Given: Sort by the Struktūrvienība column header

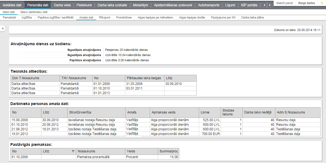Looking at the screenshot, I should click(x=96, y=112).
